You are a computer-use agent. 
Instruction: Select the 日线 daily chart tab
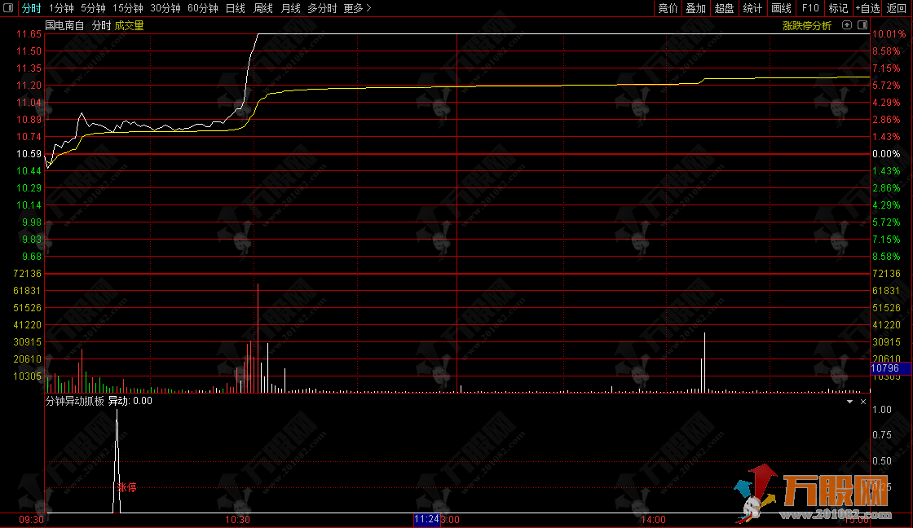pyautogui.click(x=235, y=8)
